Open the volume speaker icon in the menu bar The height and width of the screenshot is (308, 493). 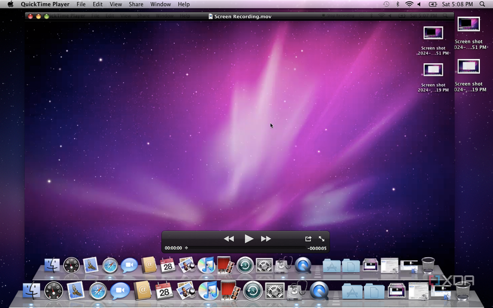[x=418, y=4]
